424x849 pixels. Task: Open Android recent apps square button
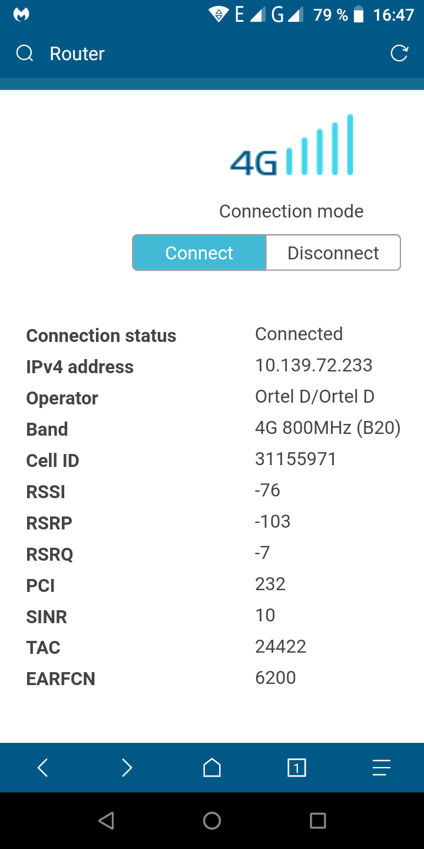click(x=318, y=821)
